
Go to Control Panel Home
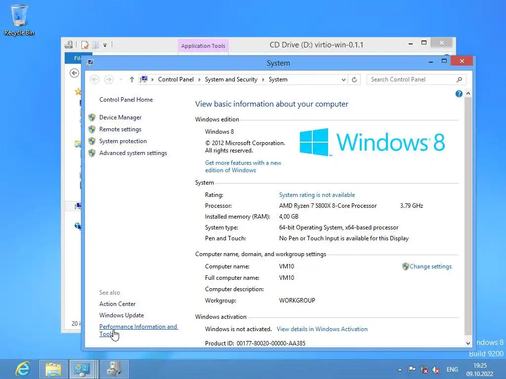click(126, 100)
